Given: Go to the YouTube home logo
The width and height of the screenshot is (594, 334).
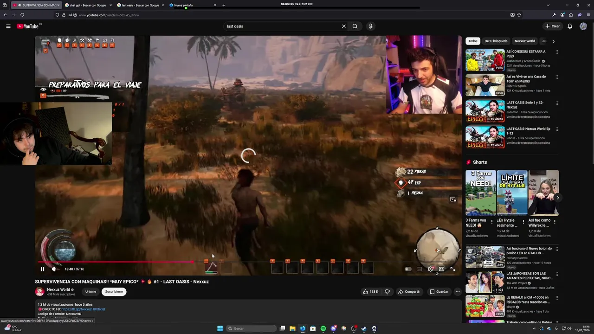Looking at the screenshot, I should (x=28, y=26).
